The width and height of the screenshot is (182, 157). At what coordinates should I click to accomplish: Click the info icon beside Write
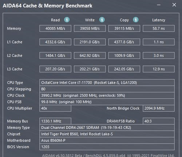(102, 20)
